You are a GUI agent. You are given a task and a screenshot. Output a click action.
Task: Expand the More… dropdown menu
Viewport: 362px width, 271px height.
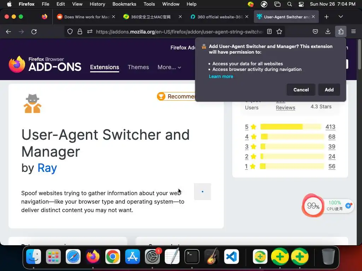pyautogui.click(x=169, y=67)
